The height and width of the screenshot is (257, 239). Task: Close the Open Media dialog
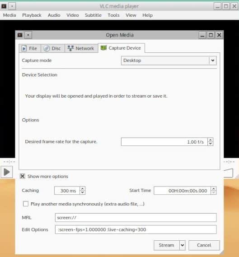219,35
